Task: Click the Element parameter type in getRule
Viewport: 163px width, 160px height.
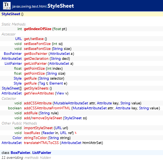Action: click(56, 83)
